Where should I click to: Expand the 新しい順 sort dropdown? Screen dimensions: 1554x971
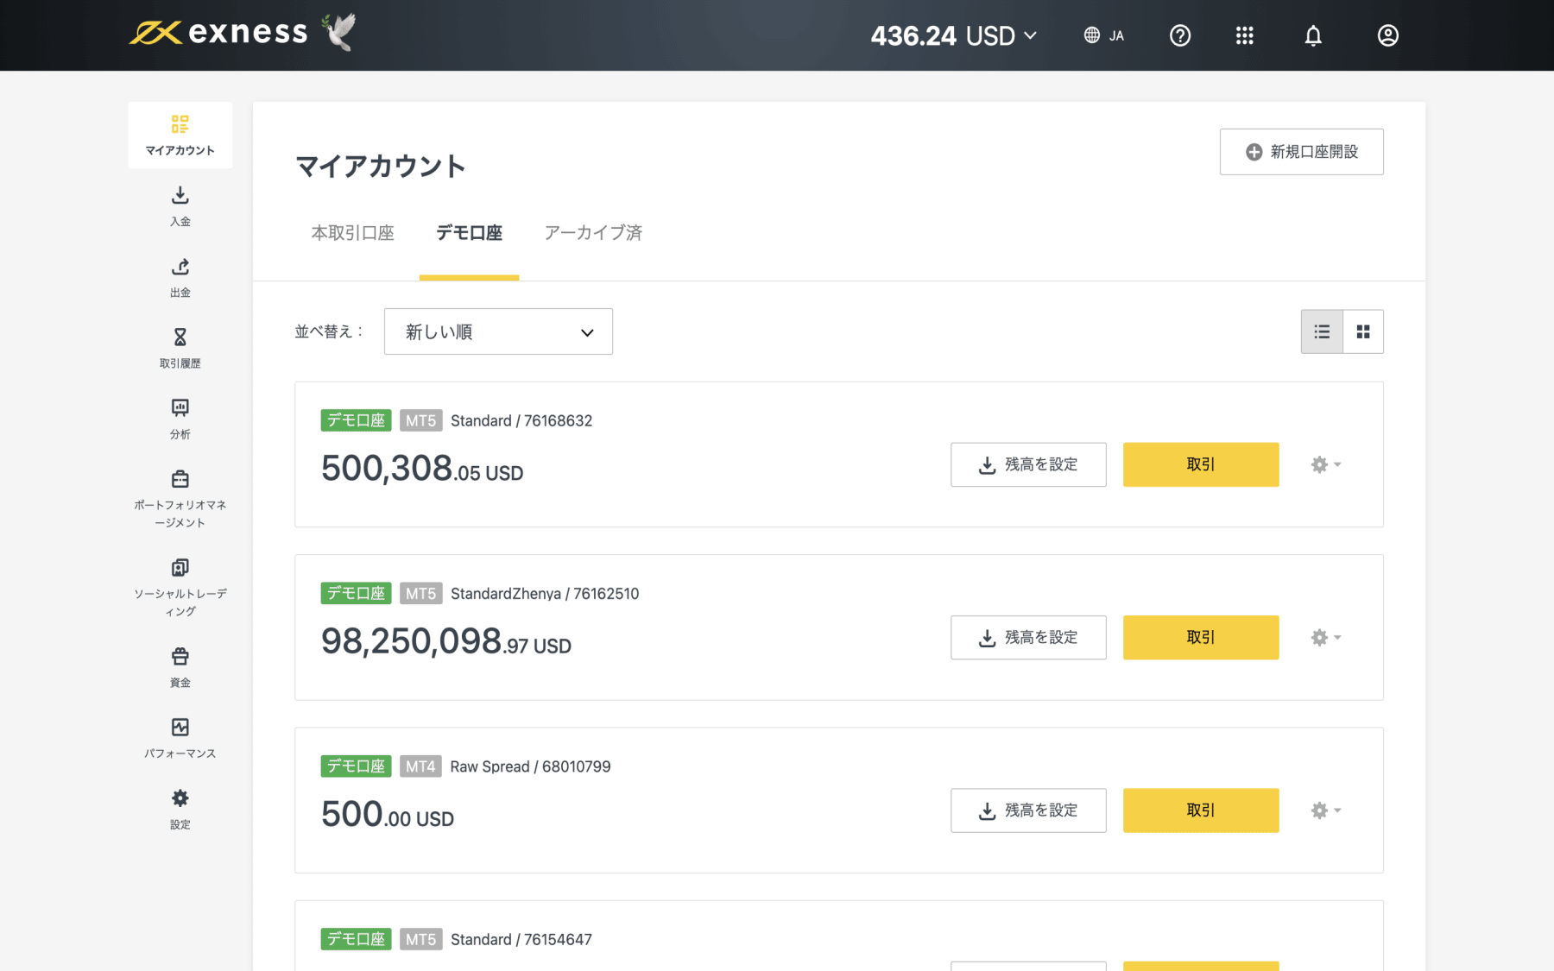coord(498,331)
